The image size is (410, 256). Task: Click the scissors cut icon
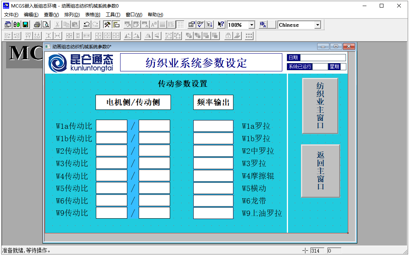click(58, 25)
